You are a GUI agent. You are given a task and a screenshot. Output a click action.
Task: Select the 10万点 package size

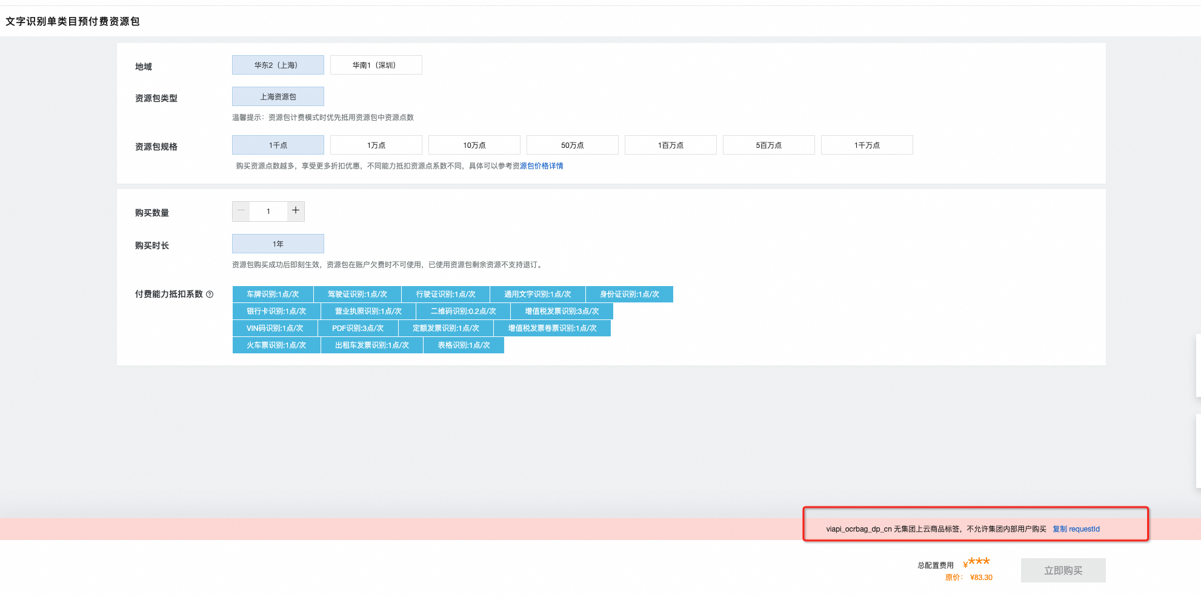pyautogui.click(x=474, y=145)
